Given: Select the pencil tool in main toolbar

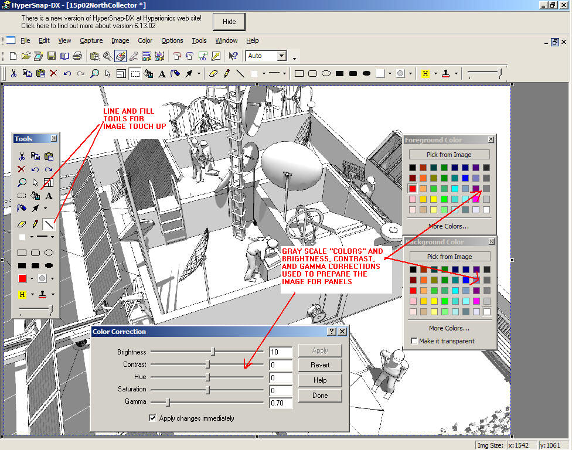Looking at the screenshot, I should coord(227,74).
